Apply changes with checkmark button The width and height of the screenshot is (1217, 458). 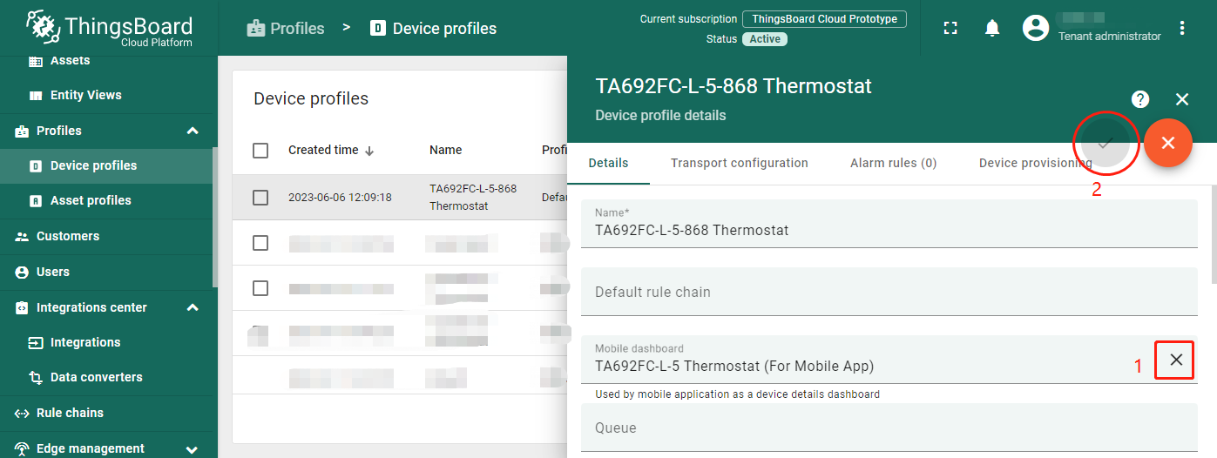click(x=1105, y=143)
